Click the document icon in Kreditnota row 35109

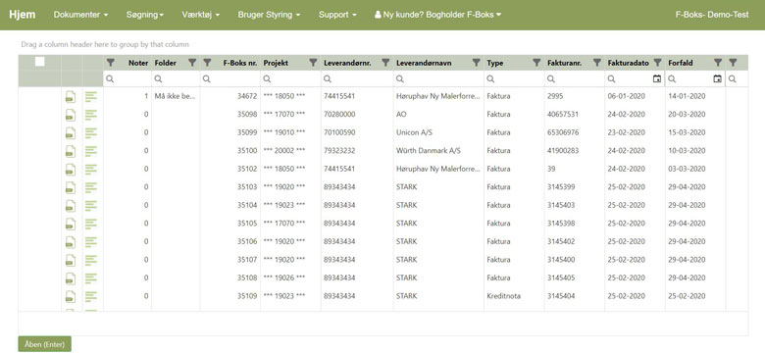71,296
